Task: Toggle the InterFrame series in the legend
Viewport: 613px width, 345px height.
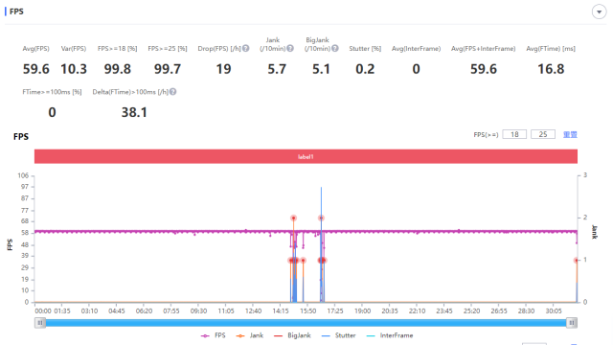Action: pos(390,335)
